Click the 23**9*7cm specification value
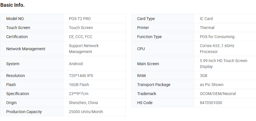Screen dimensions: 256x121 [x=79, y=94]
